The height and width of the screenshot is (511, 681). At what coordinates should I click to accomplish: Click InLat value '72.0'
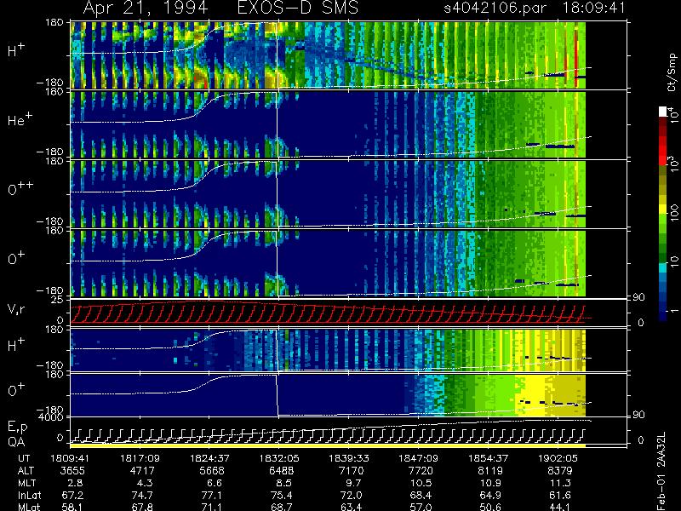click(351, 495)
